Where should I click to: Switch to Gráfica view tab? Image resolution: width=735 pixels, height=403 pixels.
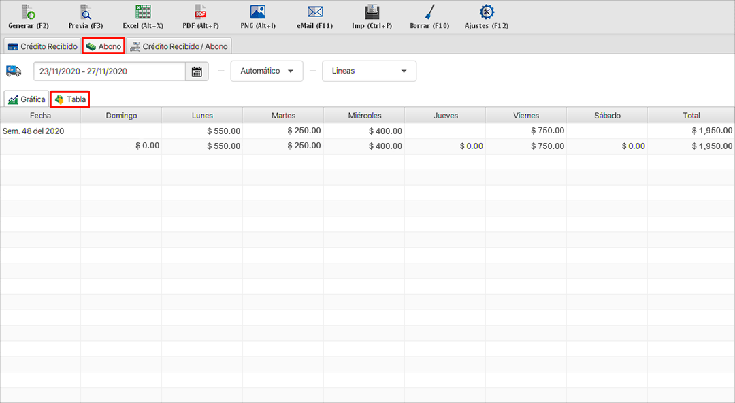pyautogui.click(x=27, y=99)
